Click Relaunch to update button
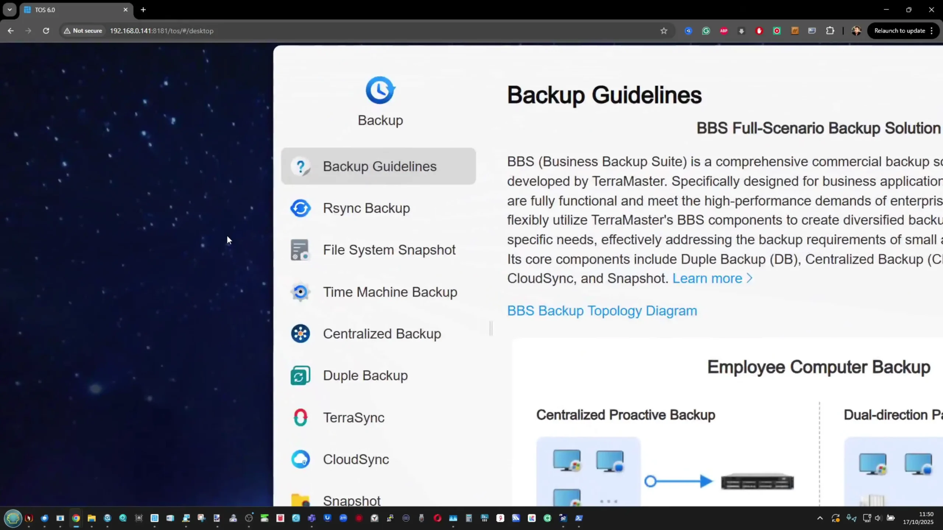The image size is (943, 530). coord(899,31)
